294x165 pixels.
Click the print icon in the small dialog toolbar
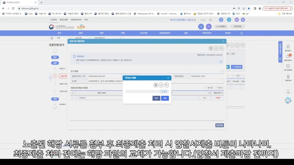pos(161,85)
